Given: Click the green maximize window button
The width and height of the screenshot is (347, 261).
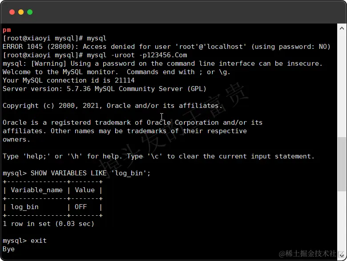Looking at the screenshot, I should 30,12.
